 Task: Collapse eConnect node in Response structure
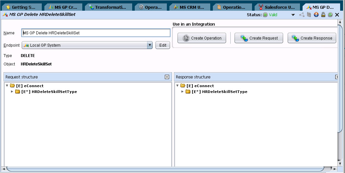[x=177, y=86]
